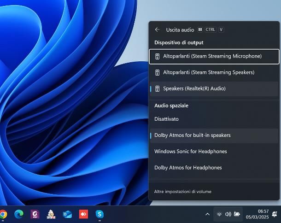
Task: Choose Dolby Atmos for built-in speakers
Action: point(214,135)
